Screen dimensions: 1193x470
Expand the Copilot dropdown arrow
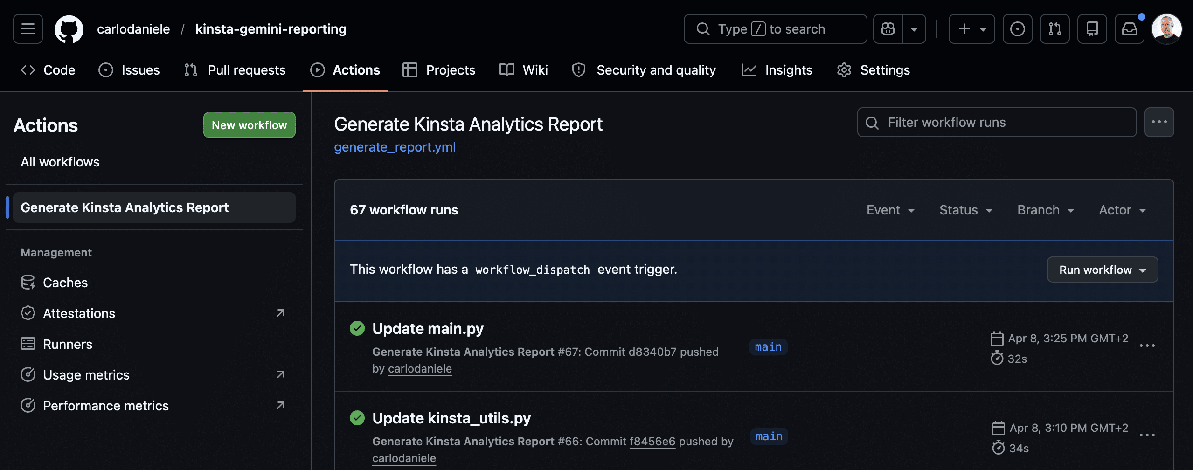pos(914,29)
